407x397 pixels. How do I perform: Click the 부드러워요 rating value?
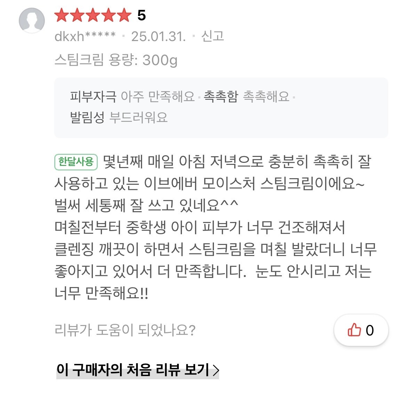[x=138, y=117]
